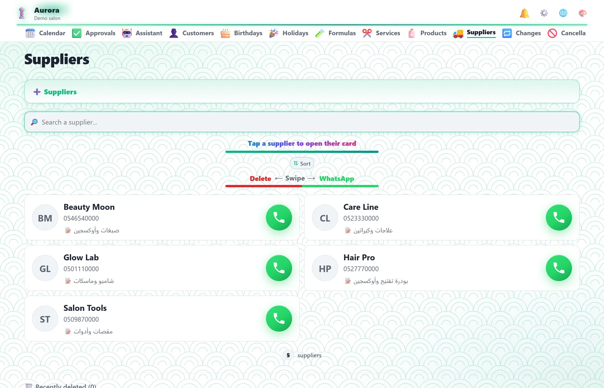Open notifications bell icon
Viewport: 604px width, 388px height.
(x=524, y=13)
